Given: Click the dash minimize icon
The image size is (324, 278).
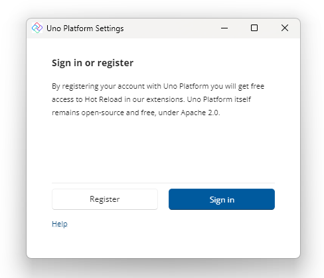Looking at the screenshot, I should coord(224,28).
